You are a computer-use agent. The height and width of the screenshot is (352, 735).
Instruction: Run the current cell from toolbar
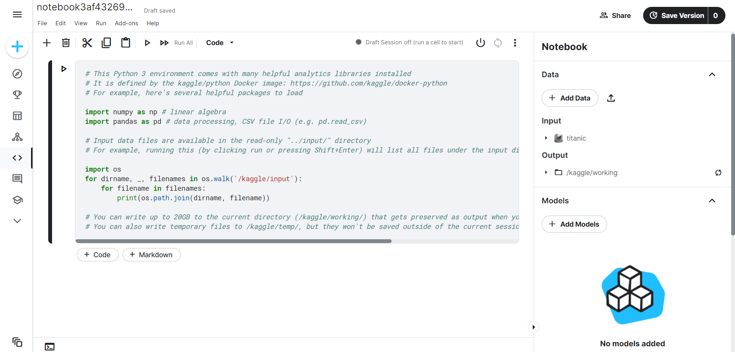point(147,43)
